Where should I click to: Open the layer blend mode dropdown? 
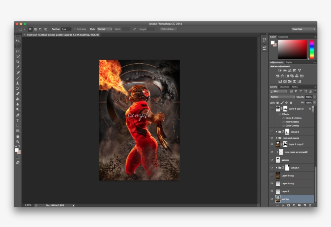pos(282,97)
